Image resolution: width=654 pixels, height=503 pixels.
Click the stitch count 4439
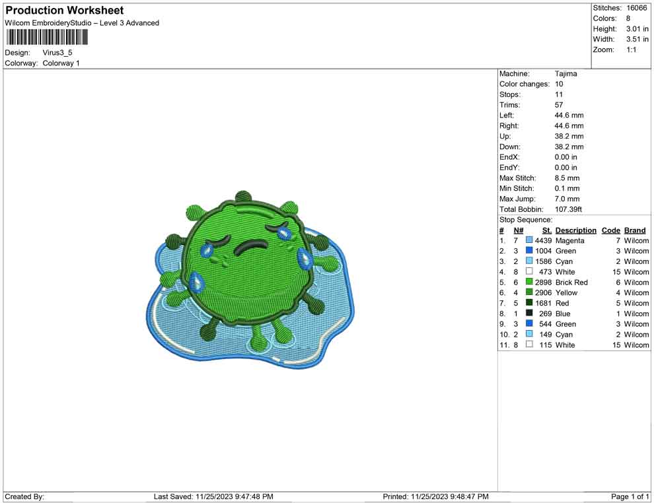(x=544, y=240)
